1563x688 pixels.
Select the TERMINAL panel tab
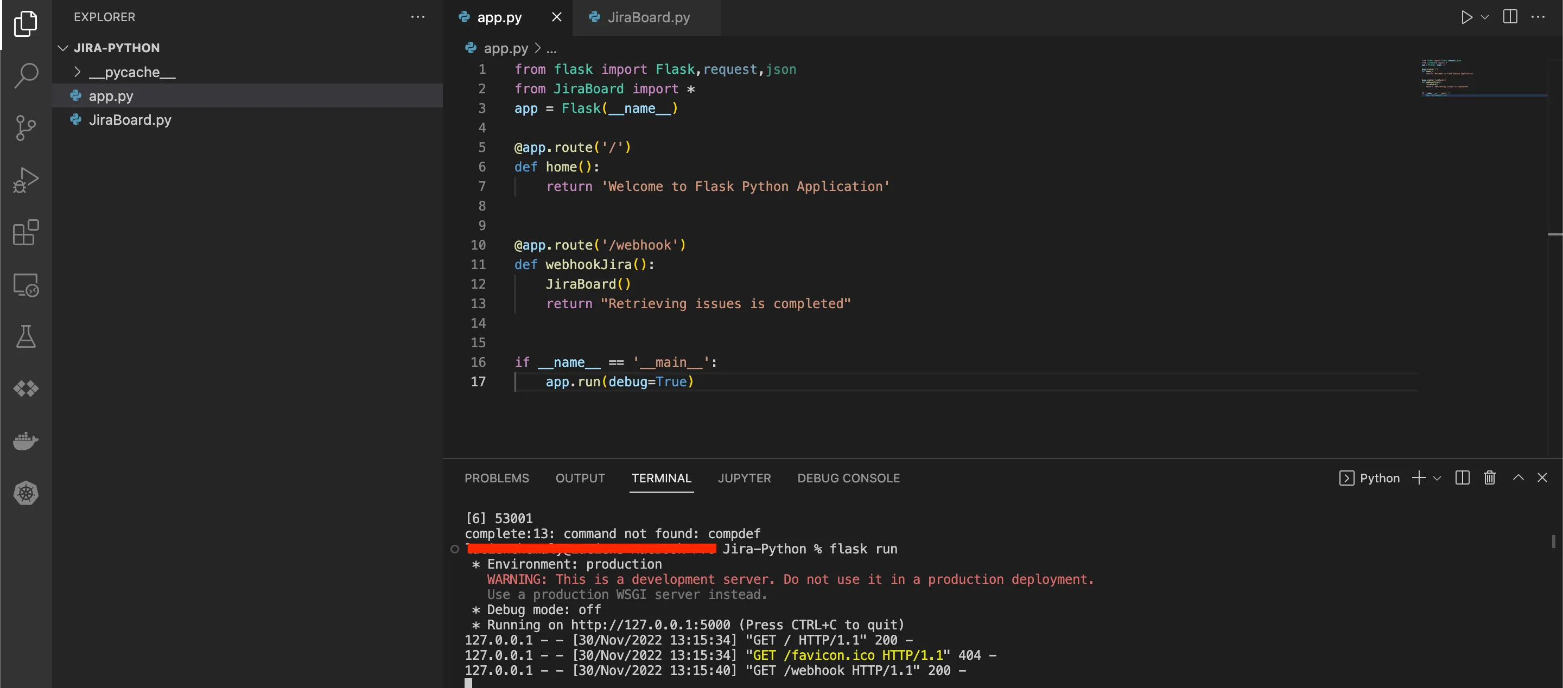[x=662, y=478]
